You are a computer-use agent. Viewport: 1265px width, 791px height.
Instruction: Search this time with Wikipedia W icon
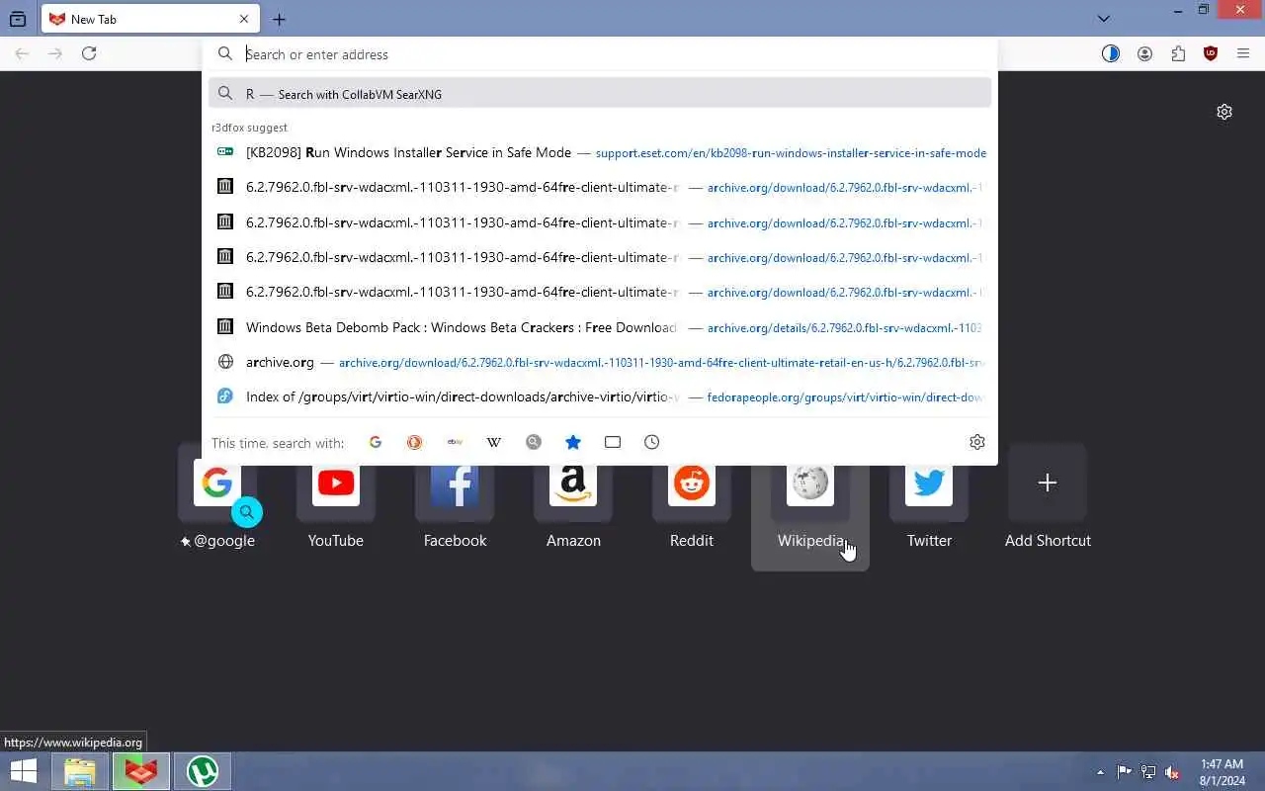(494, 442)
